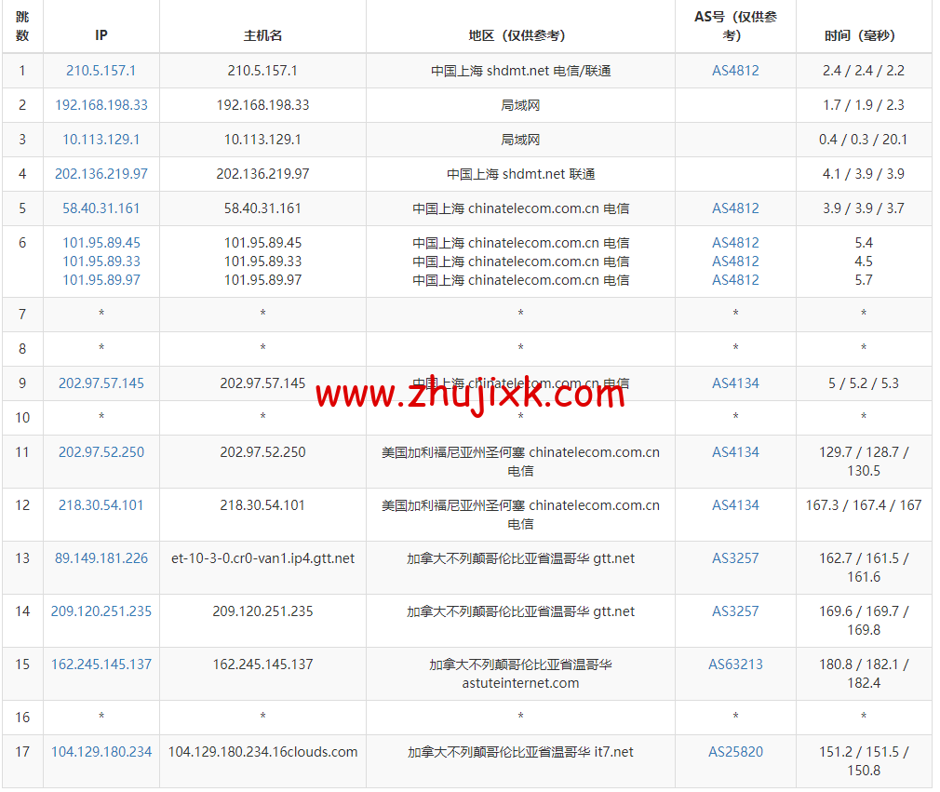Click hostname et-10-3-0.cr0-van1.ip4.gtt.net
This screenshot has width=940, height=792.
click(x=262, y=558)
